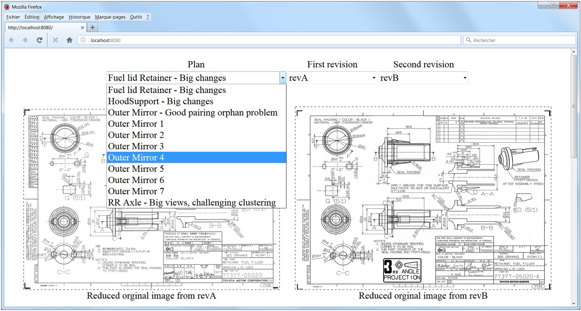The height and width of the screenshot is (311, 581).
Task: Select Outer Mirror 6 from list
Action: pyautogui.click(x=196, y=180)
